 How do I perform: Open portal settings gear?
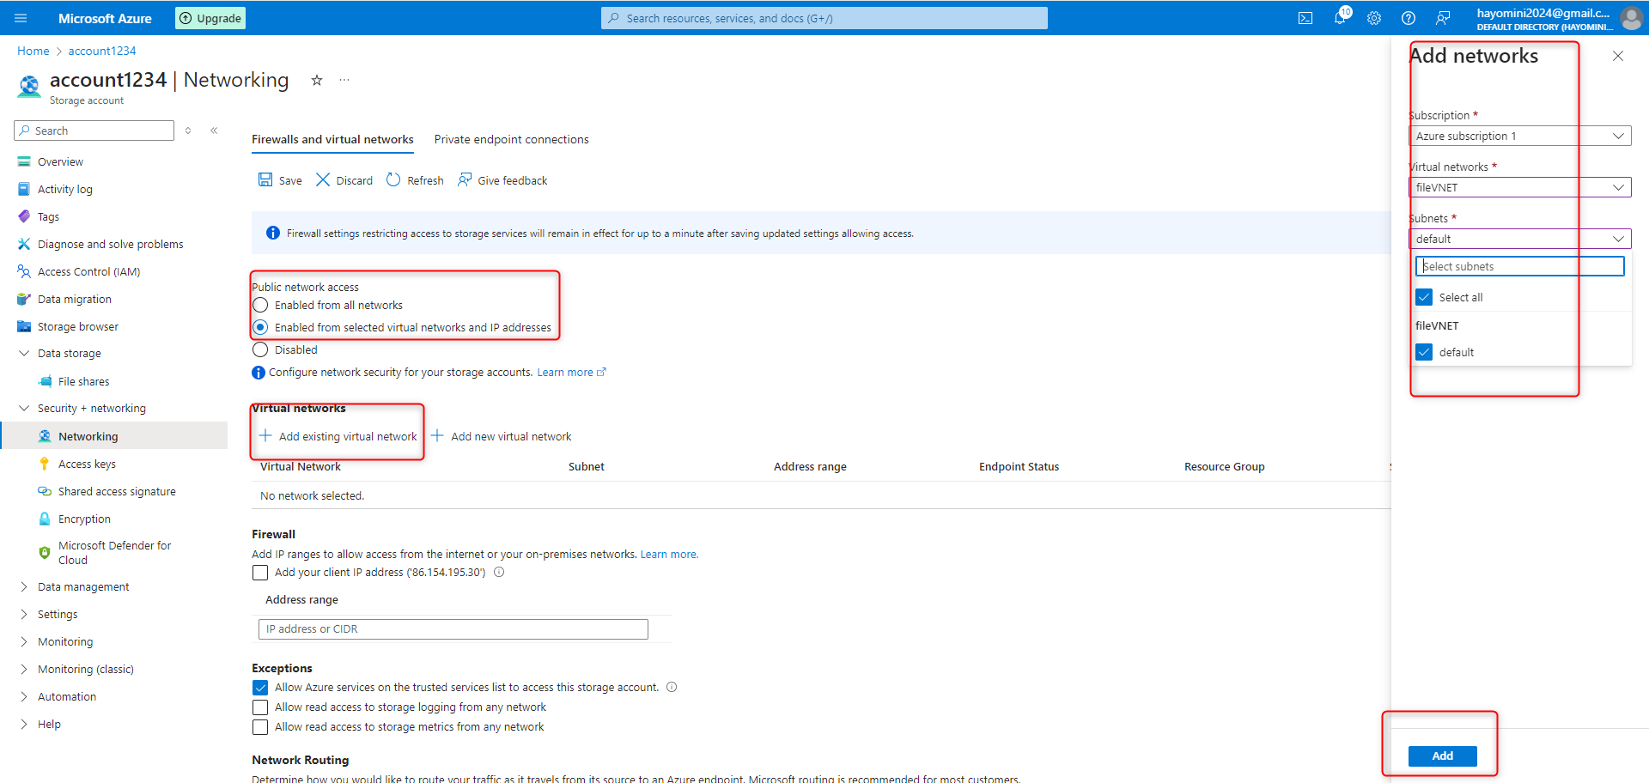(x=1374, y=18)
